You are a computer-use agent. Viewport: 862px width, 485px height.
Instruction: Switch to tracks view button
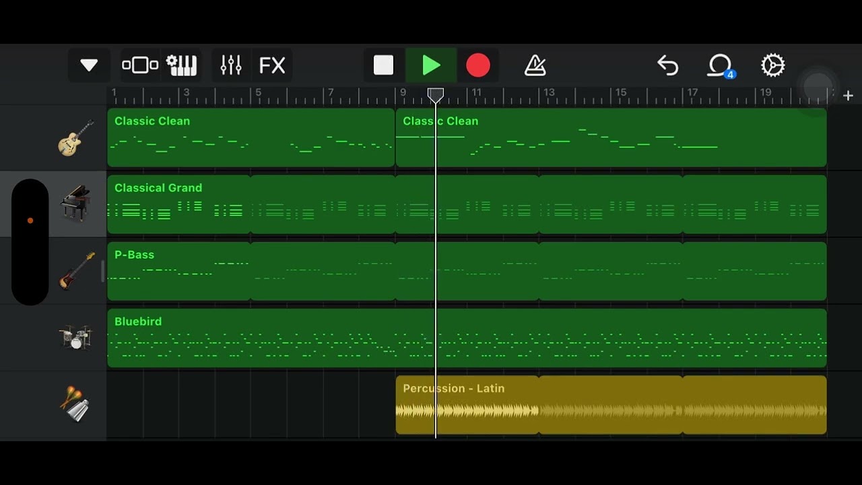[140, 65]
